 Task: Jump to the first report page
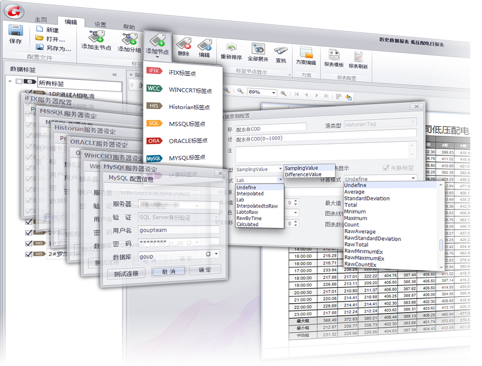pos(297,94)
